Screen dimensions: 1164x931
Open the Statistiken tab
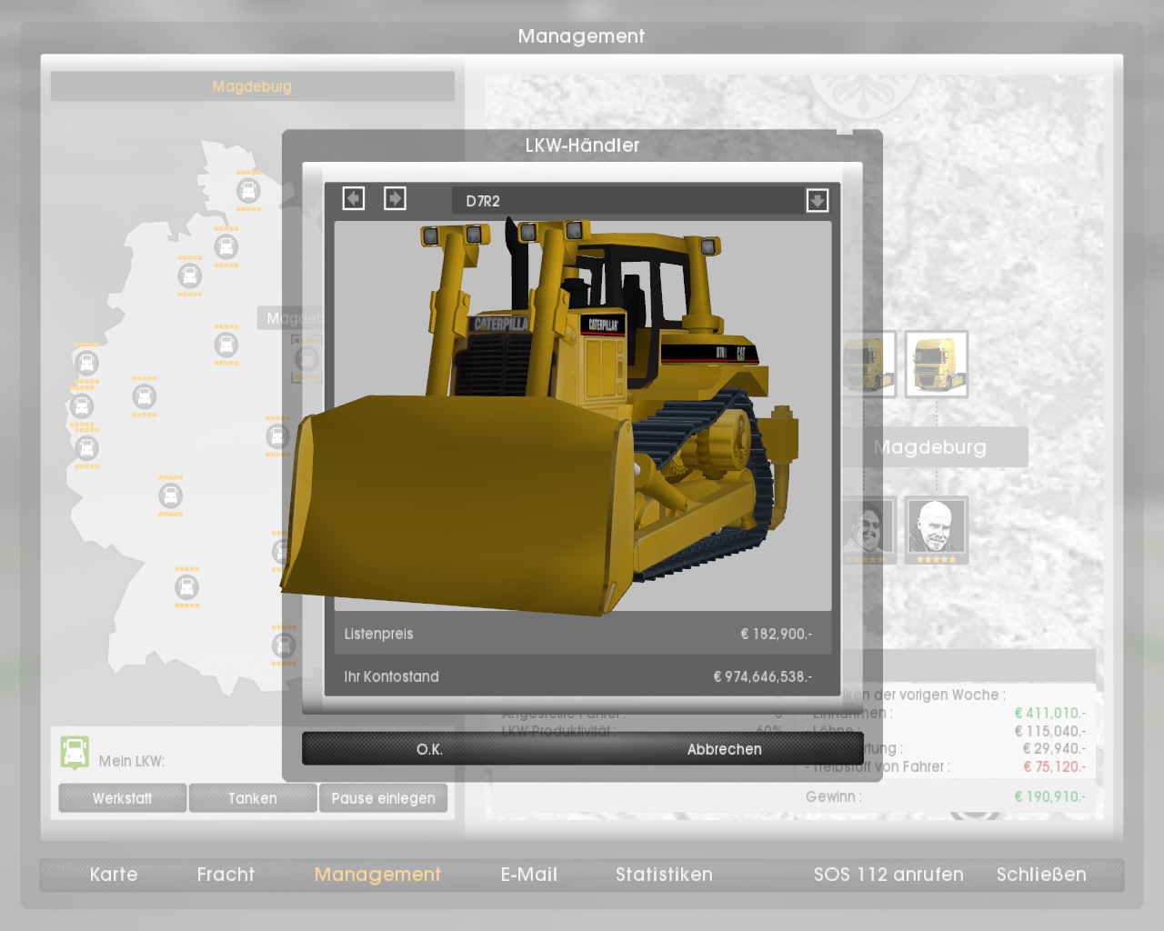tap(664, 875)
